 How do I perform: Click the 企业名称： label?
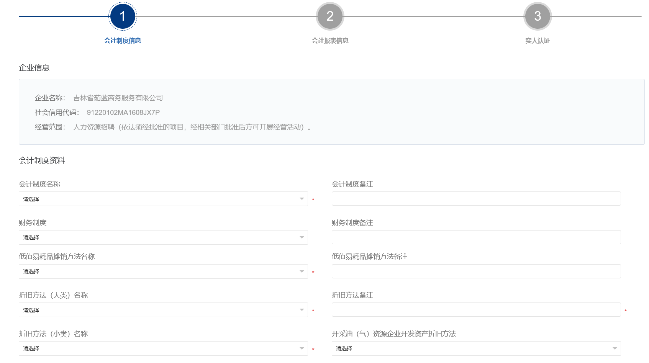(50, 98)
